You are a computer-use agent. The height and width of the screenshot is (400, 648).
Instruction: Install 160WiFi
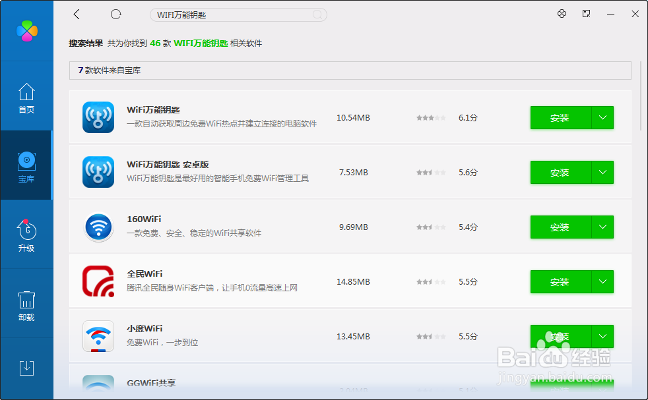[x=561, y=227]
